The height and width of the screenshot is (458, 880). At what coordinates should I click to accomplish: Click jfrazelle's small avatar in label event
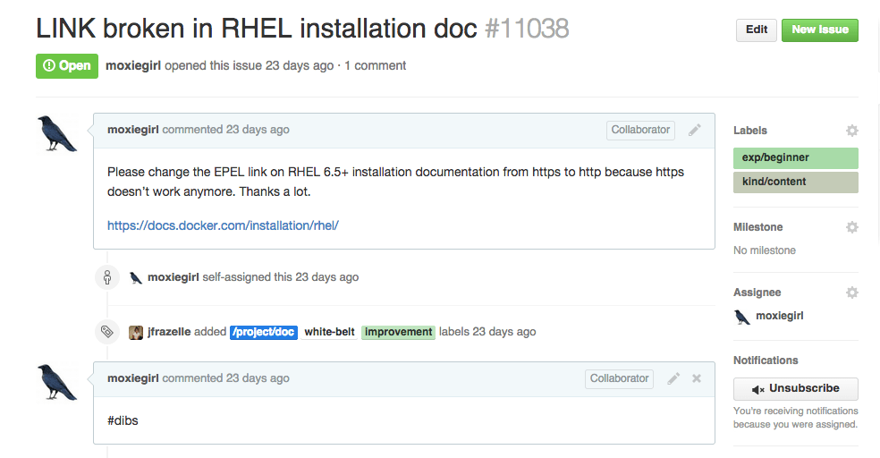tap(136, 332)
